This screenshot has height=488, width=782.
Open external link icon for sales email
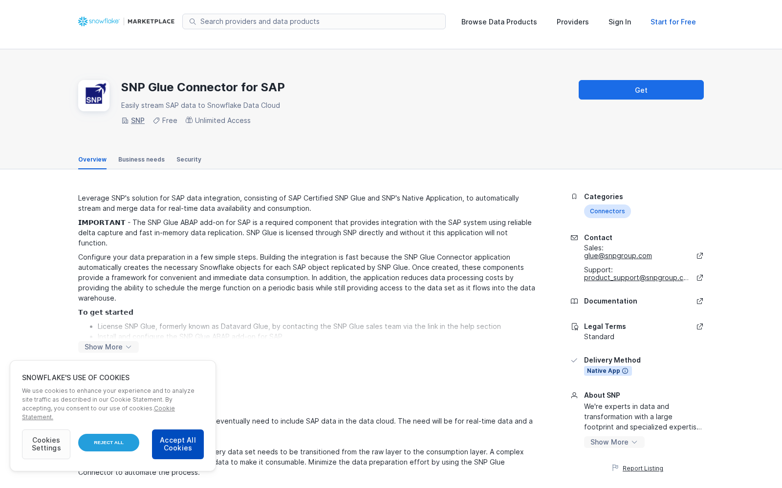700,256
